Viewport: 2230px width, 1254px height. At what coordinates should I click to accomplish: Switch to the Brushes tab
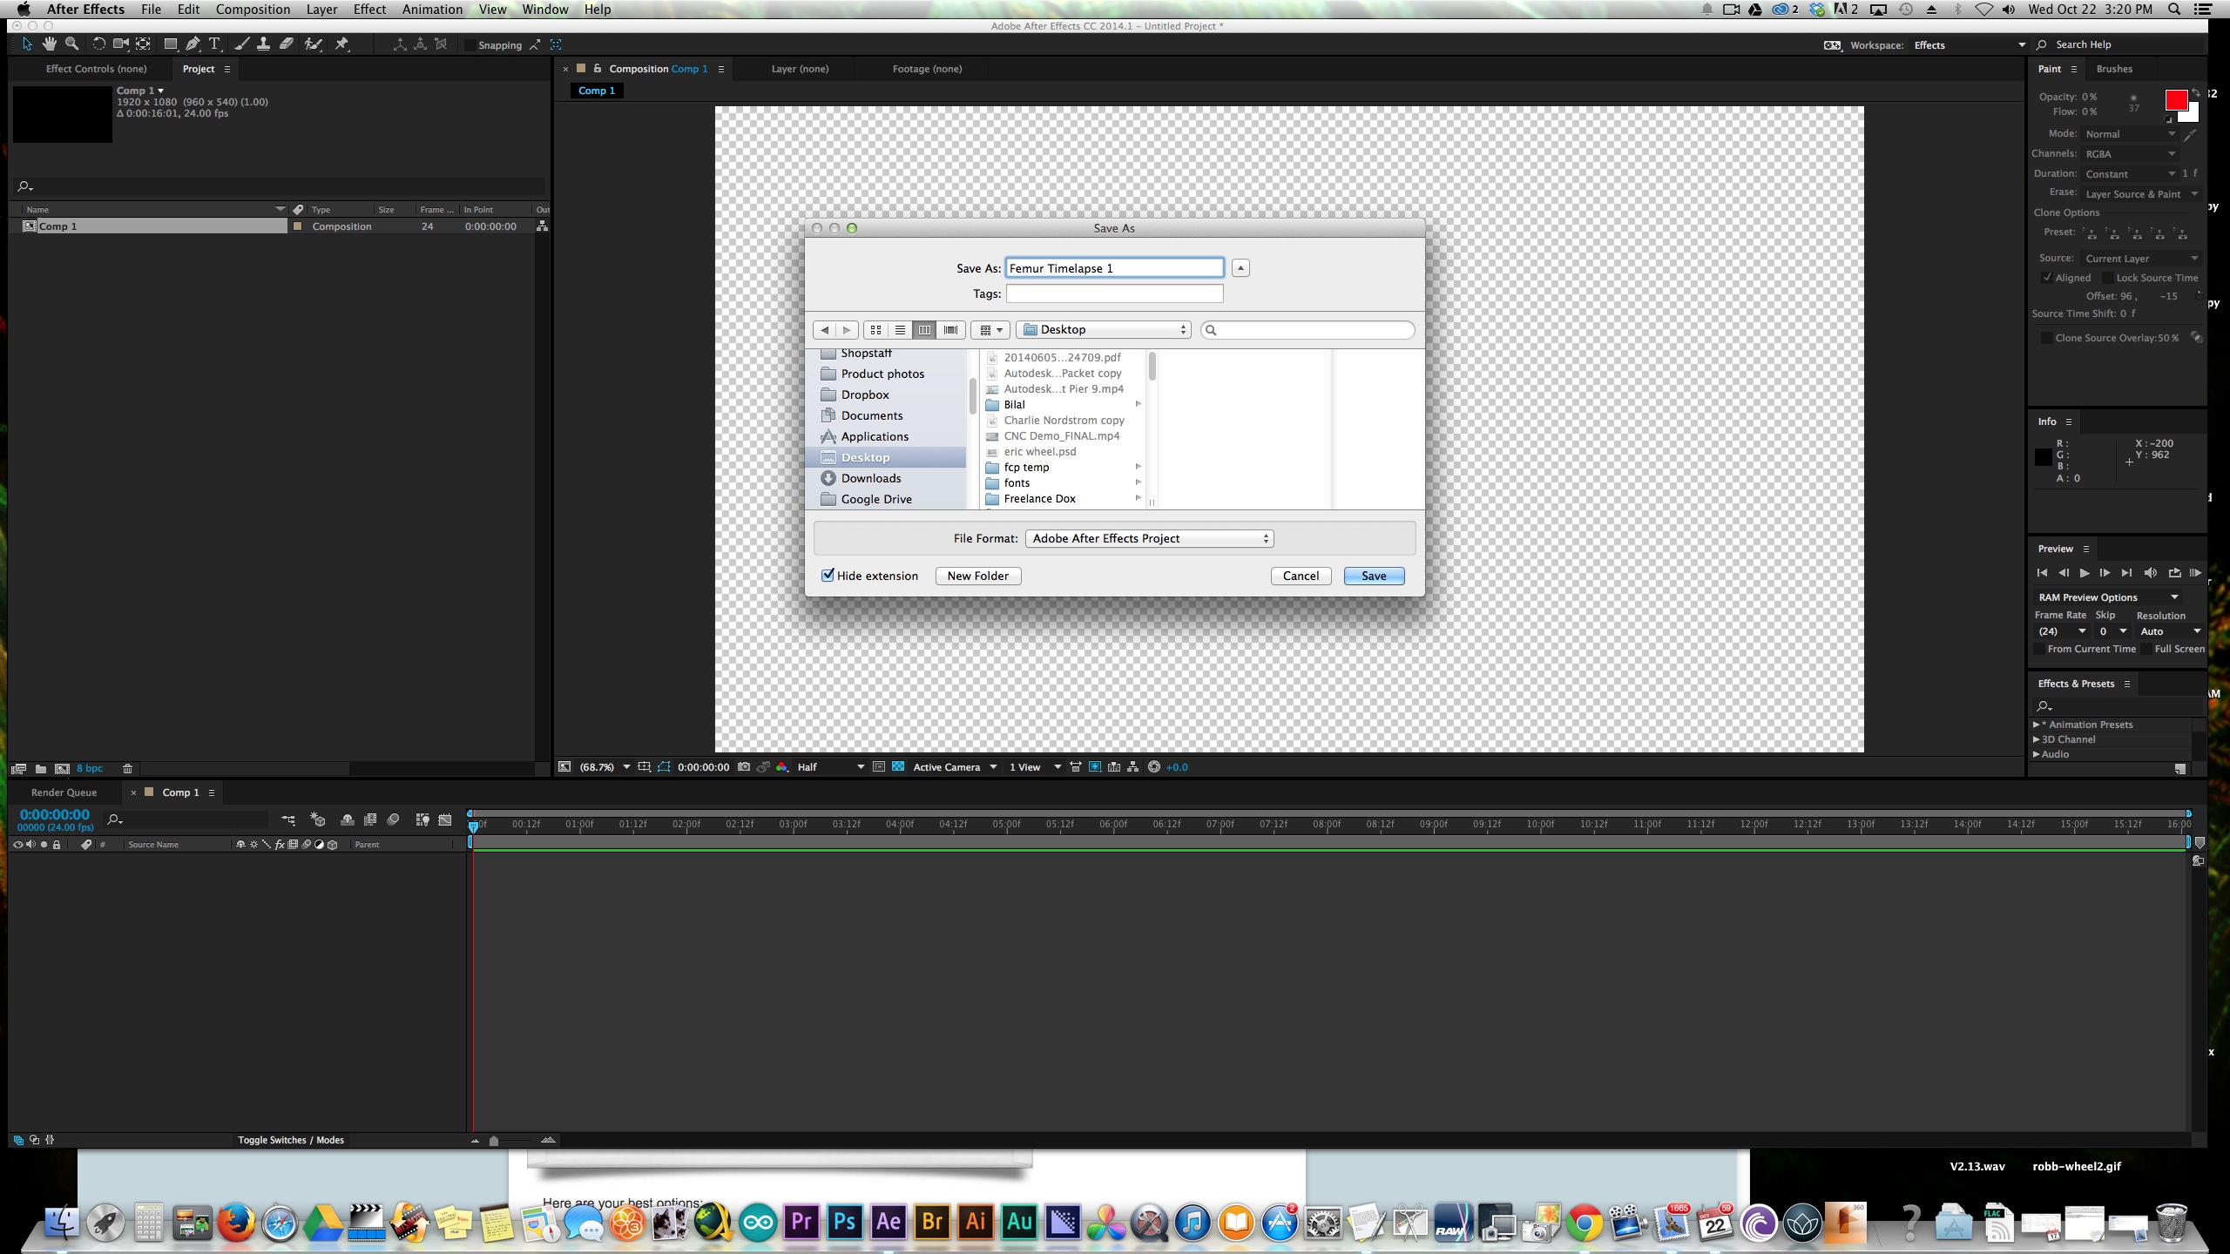coord(2114,69)
